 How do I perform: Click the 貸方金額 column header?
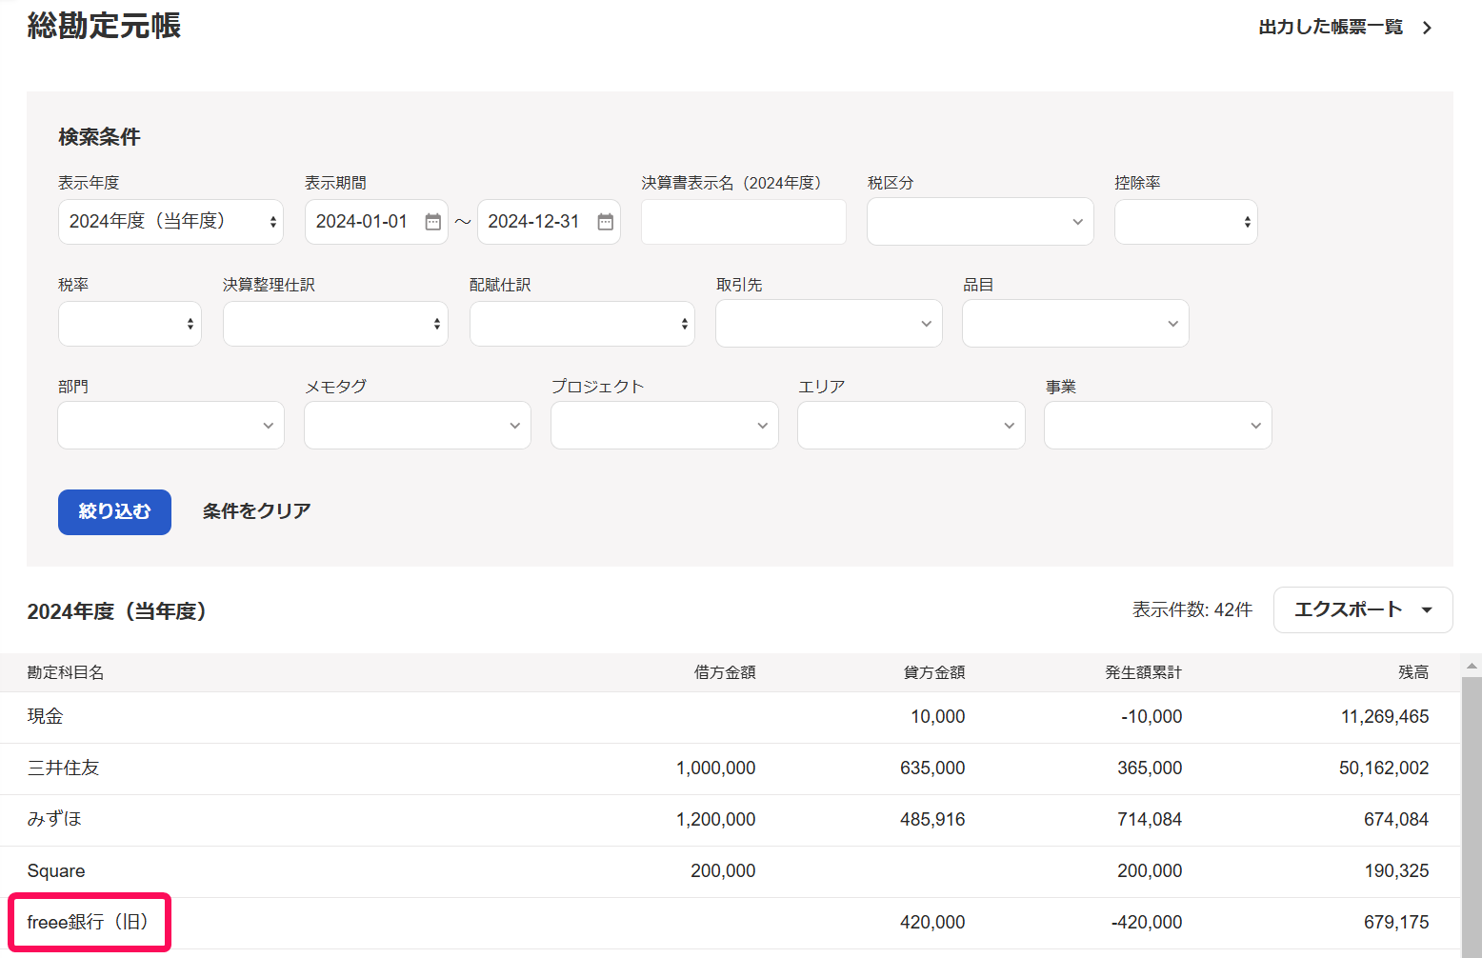point(934,672)
